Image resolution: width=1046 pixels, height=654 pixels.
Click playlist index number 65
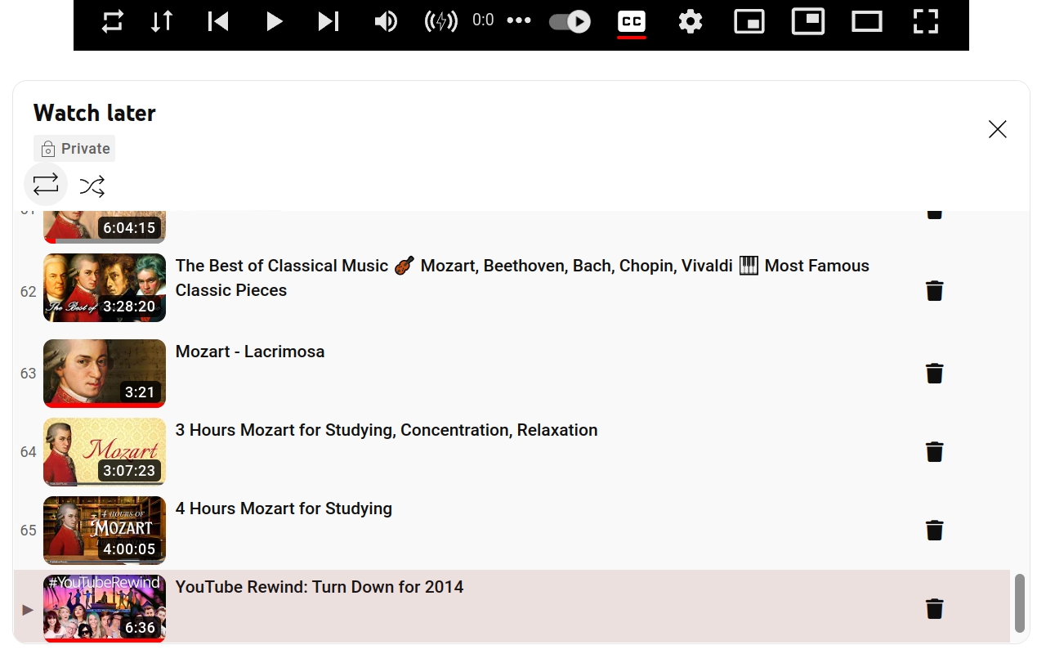(x=29, y=531)
